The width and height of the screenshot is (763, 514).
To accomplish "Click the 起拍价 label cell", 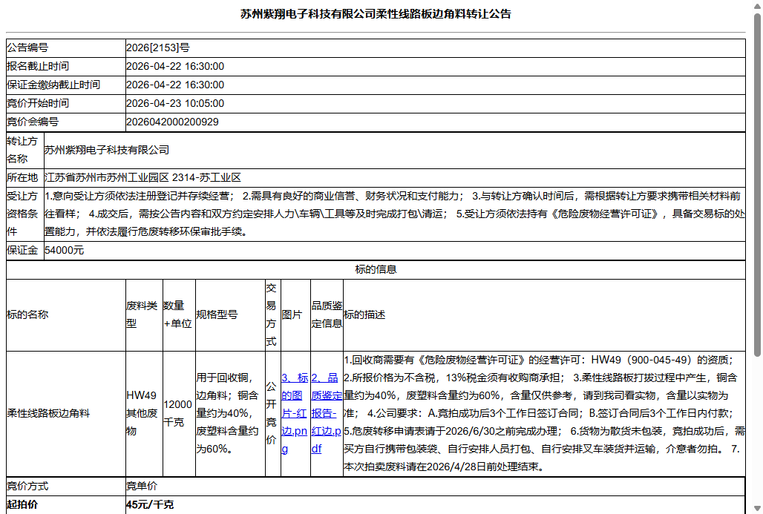I will [x=66, y=505].
